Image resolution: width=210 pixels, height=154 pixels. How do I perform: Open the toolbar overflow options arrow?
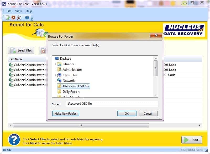(32, 19)
